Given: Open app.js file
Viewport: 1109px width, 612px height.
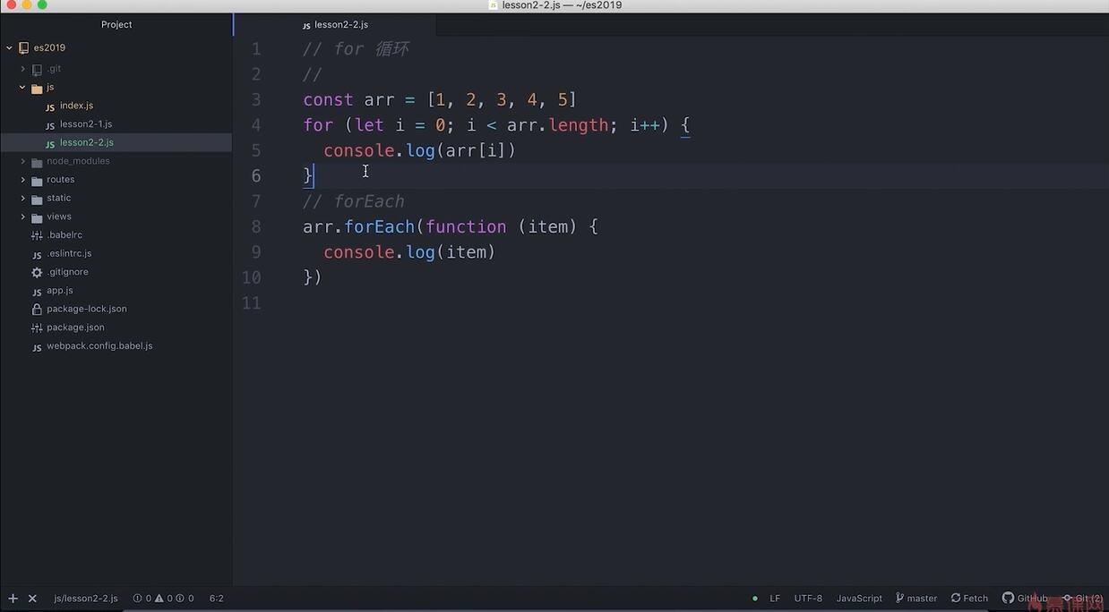Looking at the screenshot, I should [x=60, y=291].
